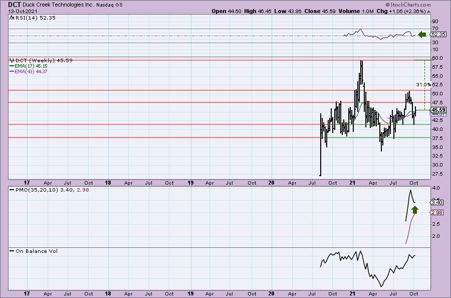Click the Low 43.86 value
The image size is (451, 298).
287,11
